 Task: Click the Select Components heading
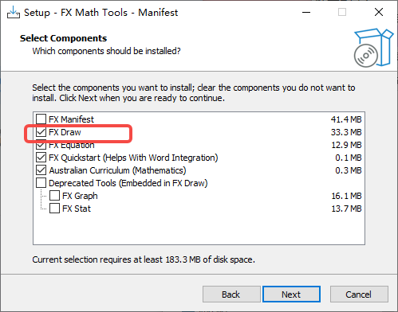pyautogui.click(x=63, y=38)
